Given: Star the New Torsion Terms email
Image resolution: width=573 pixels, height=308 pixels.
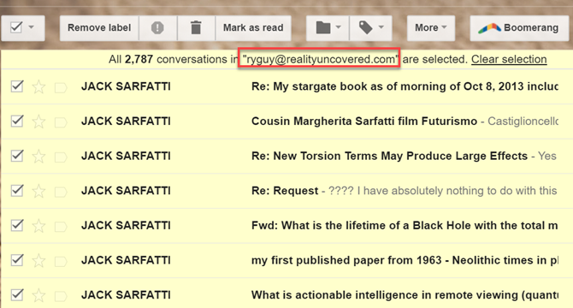Looking at the screenshot, I should [x=38, y=157].
